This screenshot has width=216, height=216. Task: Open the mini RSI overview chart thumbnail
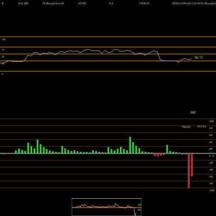107,207
